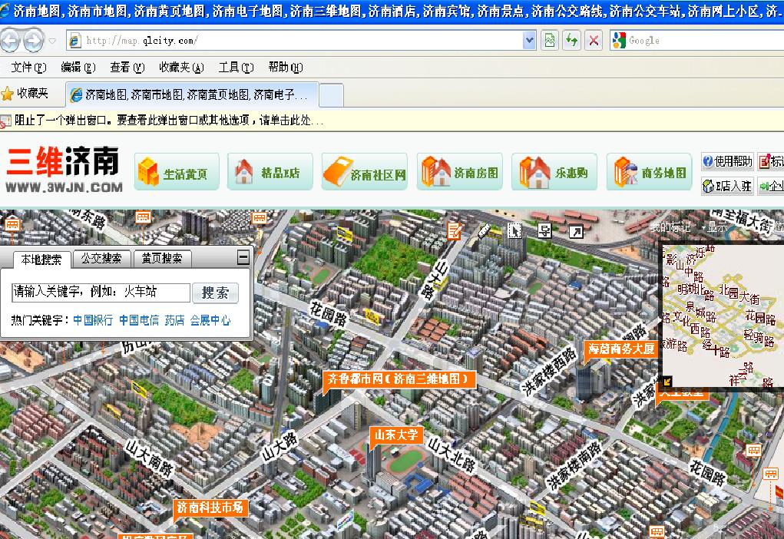Switch to the 公交搜索 tab

[101, 259]
